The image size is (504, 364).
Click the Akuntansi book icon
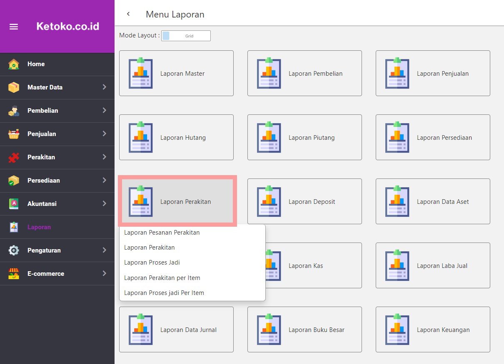(x=14, y=204)
